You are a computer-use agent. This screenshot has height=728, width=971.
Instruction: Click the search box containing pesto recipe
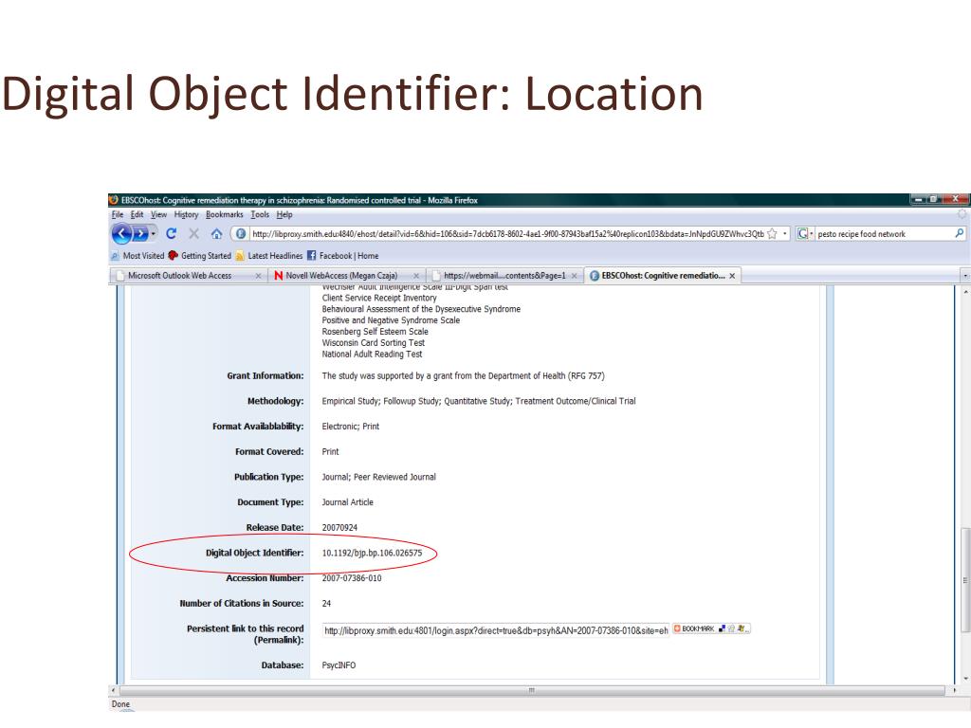pyautogui.click(x=885, y=234)
